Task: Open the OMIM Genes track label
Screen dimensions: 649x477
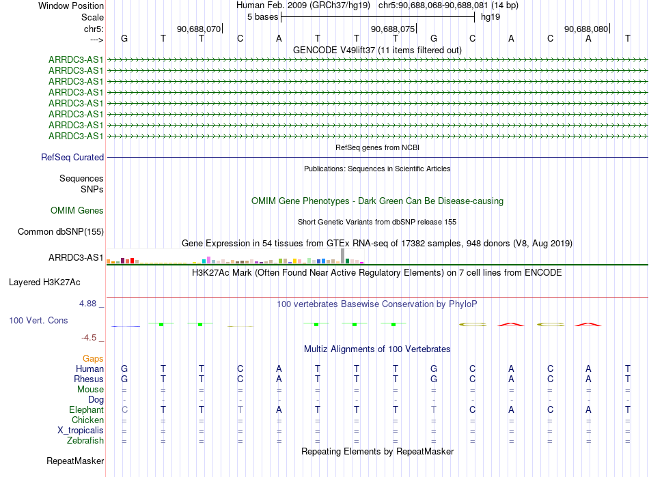Action: [77, 210]
